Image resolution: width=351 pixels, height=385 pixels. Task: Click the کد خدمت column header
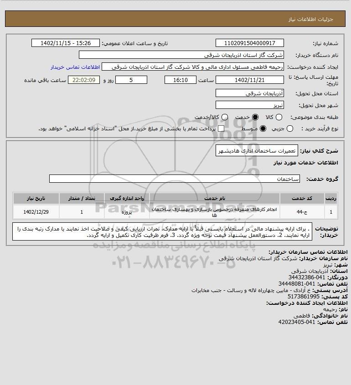[x=302, y=198]
